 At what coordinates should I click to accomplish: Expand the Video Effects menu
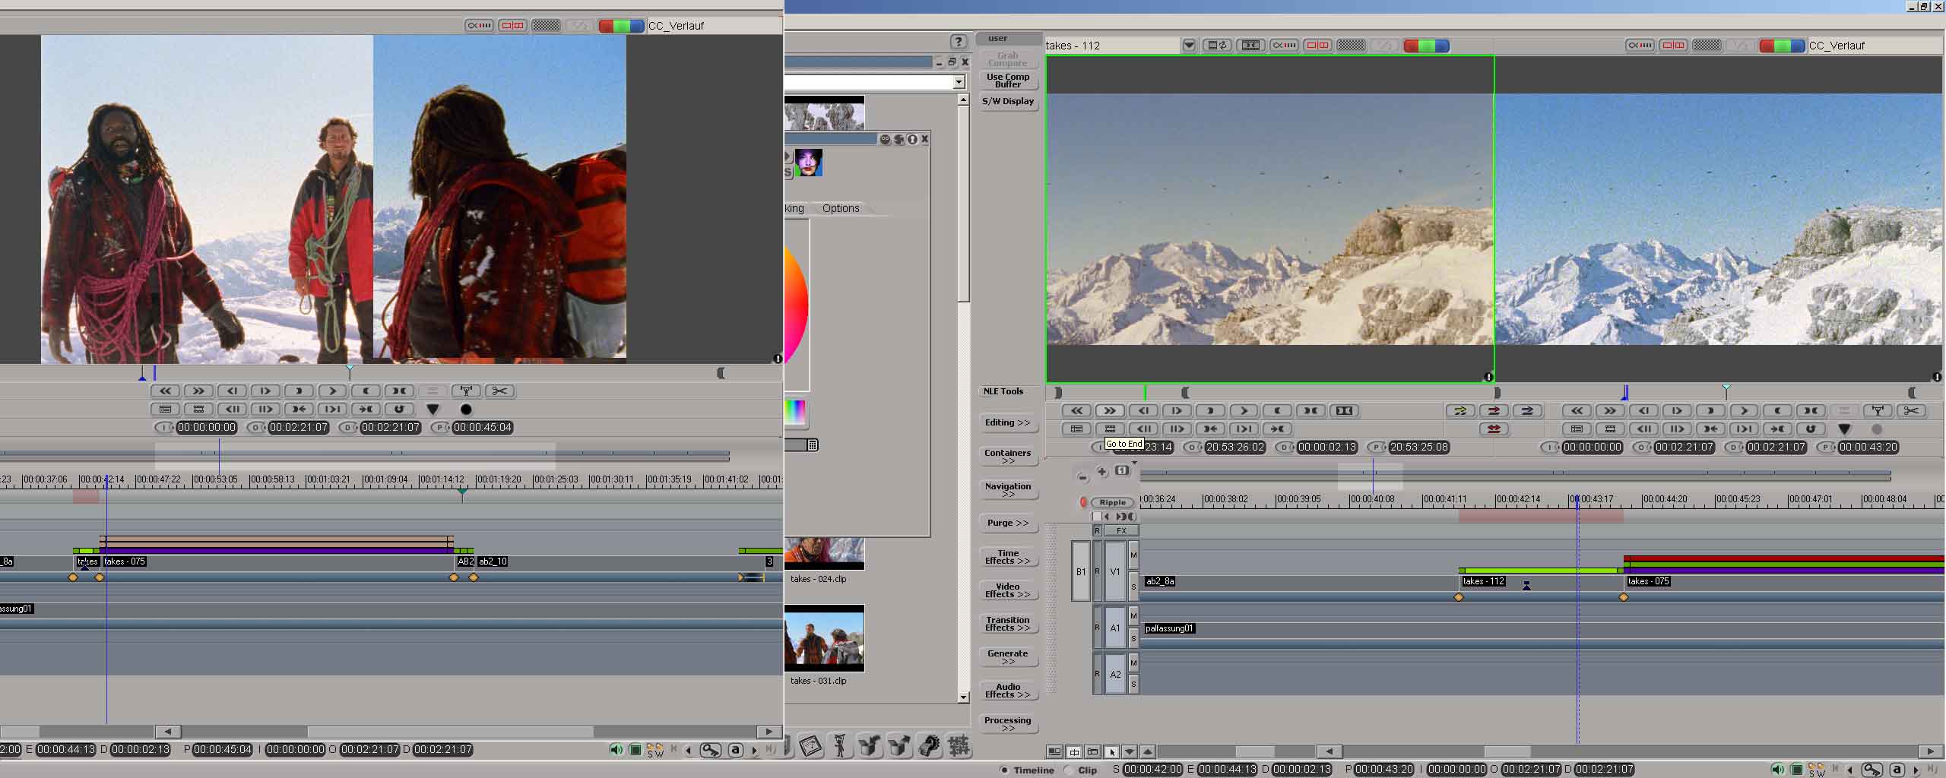point(1007,590)
